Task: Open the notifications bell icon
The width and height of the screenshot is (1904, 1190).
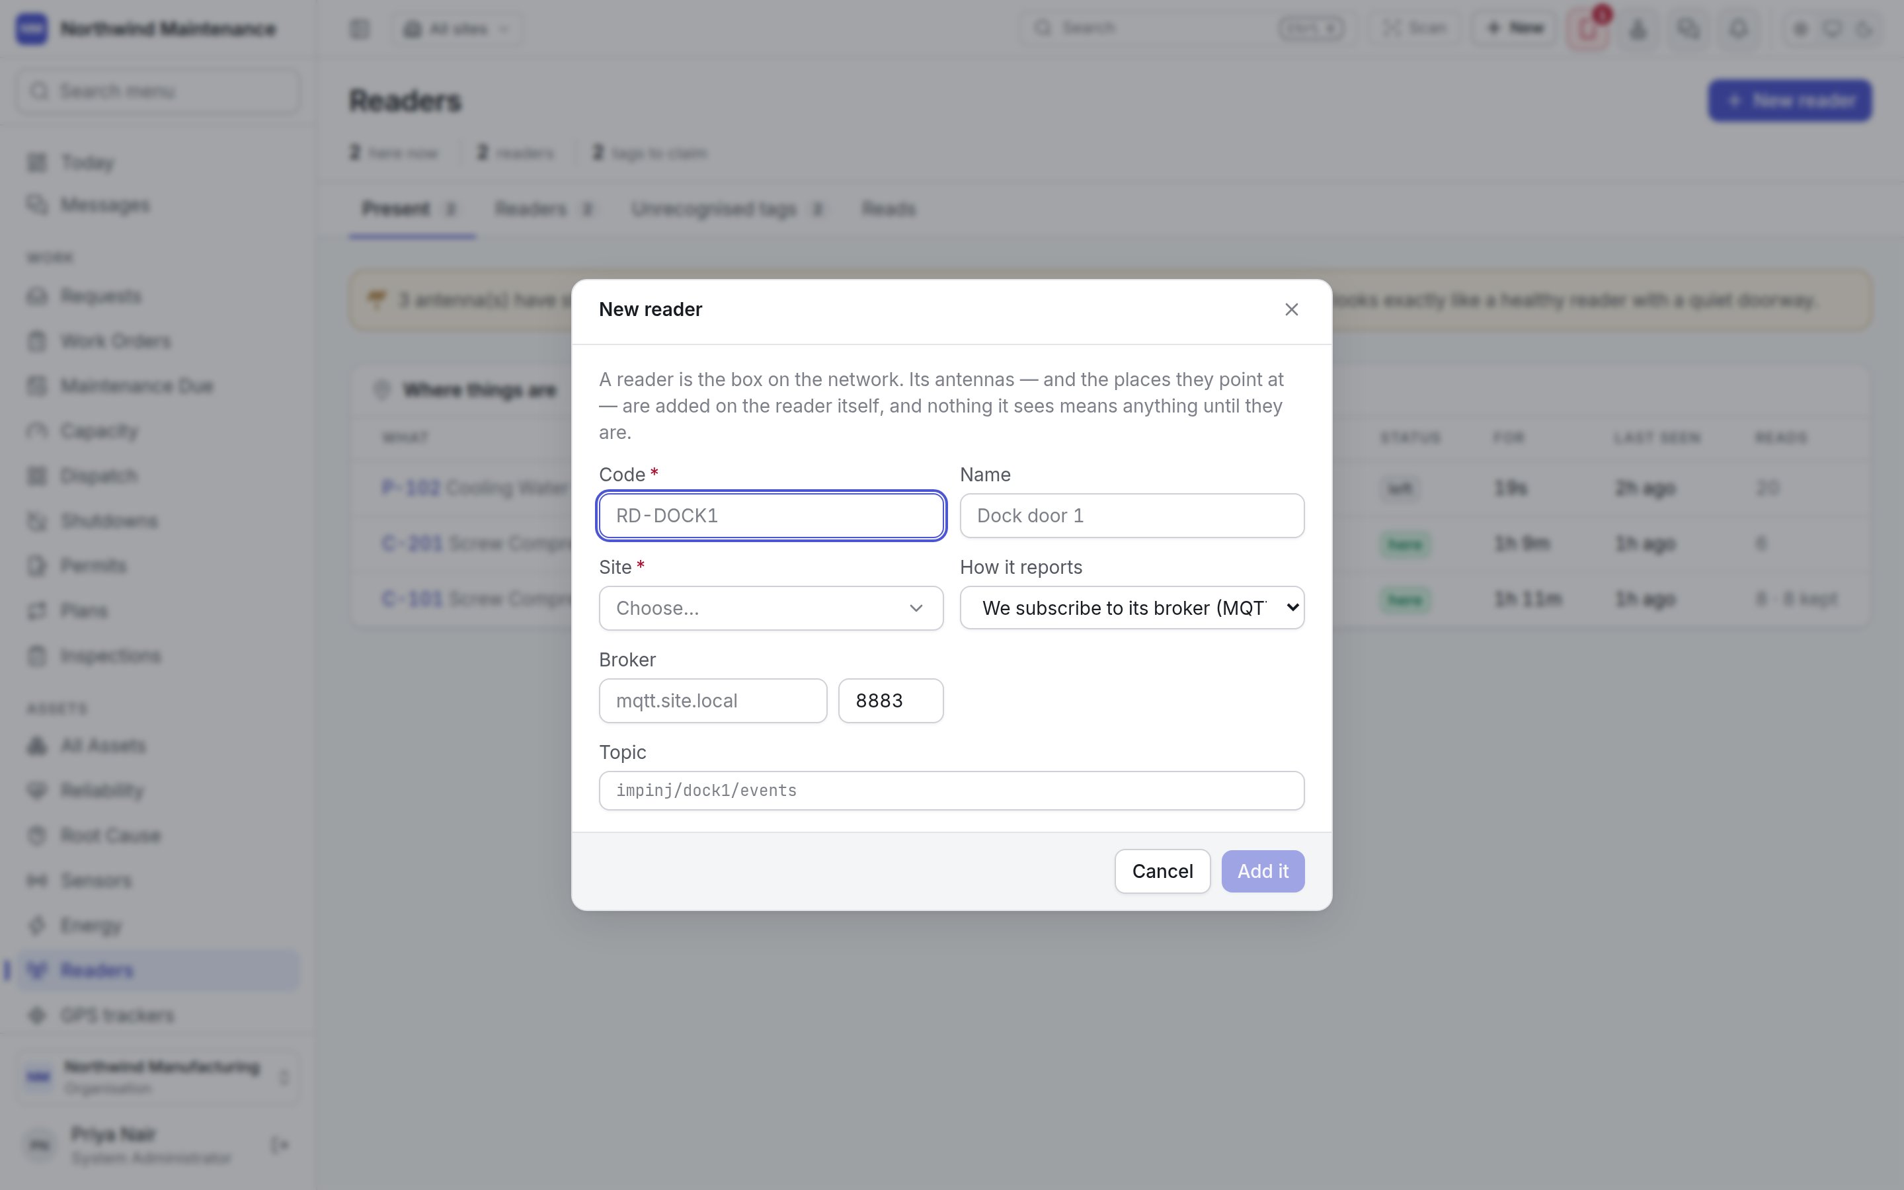Action: (1739, 29)
